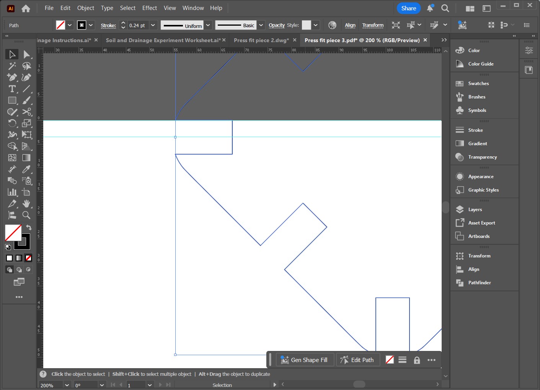Select the Type tool
Image resolution: width=540 pixels, height=390 pixels.
(12, 89)
